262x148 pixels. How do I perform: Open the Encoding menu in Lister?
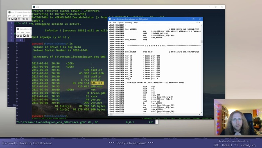pos(129,23)
